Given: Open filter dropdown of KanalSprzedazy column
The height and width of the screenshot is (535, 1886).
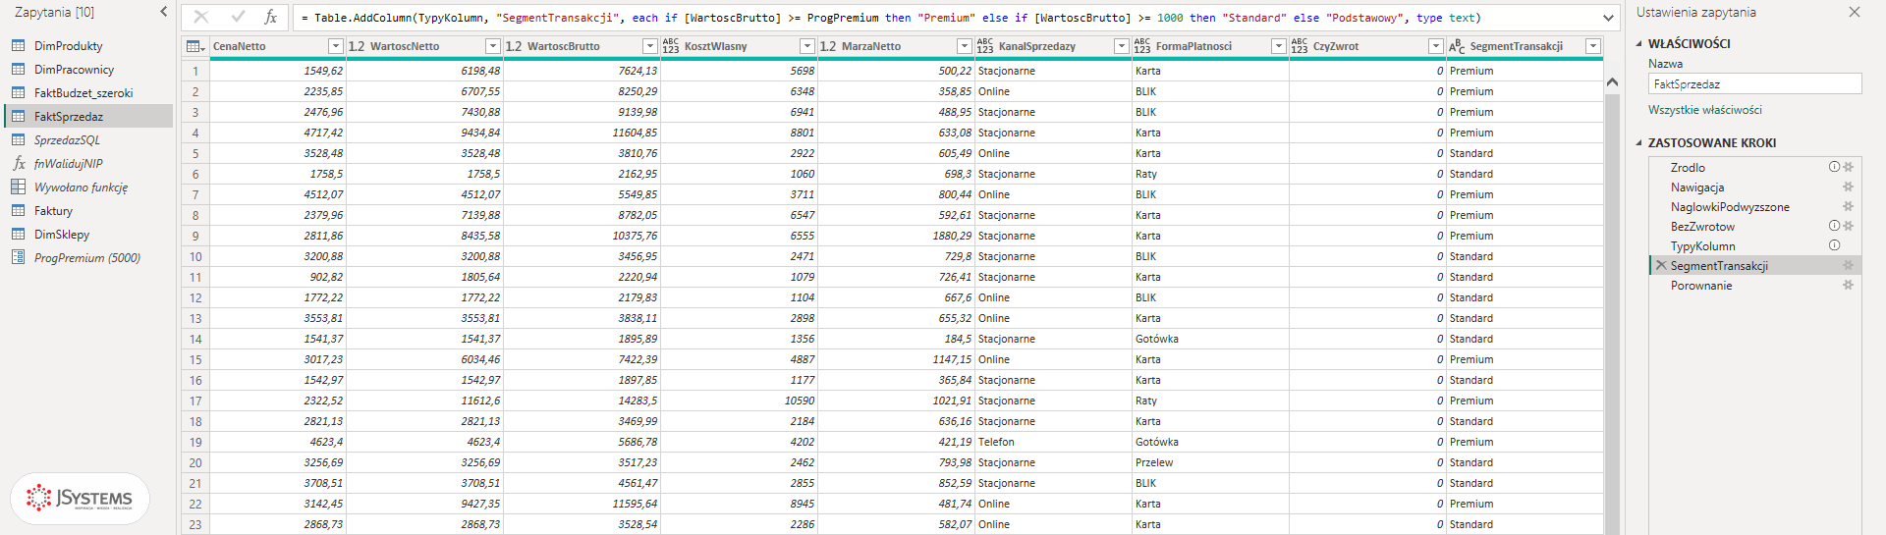Looking at the screenshot, I should pyautogui.click(x=1121, y=46).
